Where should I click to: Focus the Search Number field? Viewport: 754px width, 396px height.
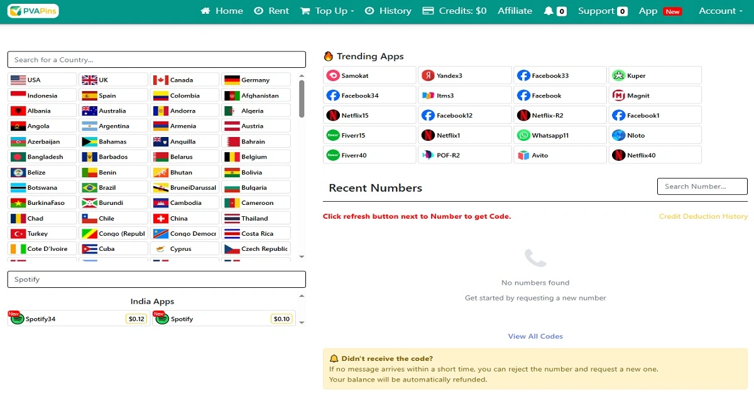coord(702,186)
